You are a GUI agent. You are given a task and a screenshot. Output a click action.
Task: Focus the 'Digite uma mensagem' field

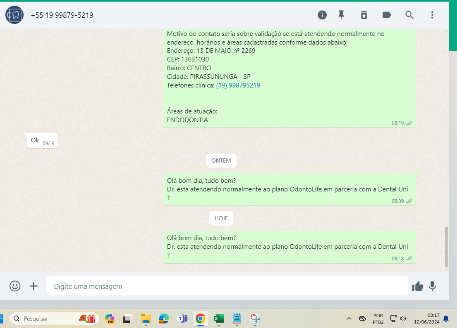[227, 286]
